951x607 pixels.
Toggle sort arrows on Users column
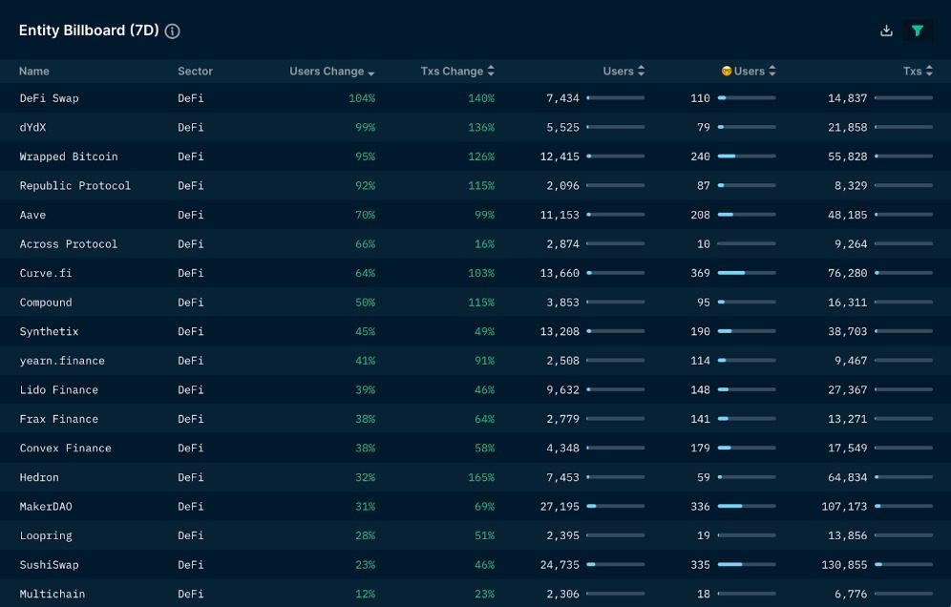[641, 71]
